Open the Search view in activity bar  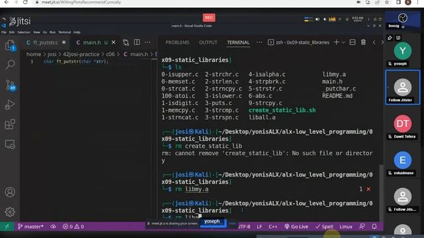click(x=10, y=65)
